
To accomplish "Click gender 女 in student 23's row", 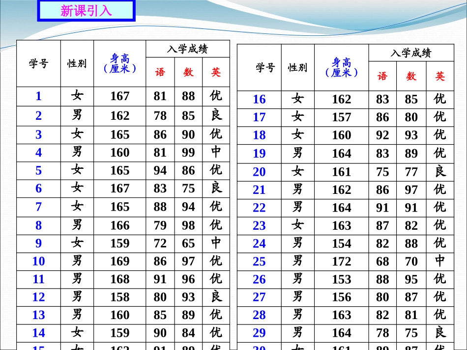I will pos(297,225).
